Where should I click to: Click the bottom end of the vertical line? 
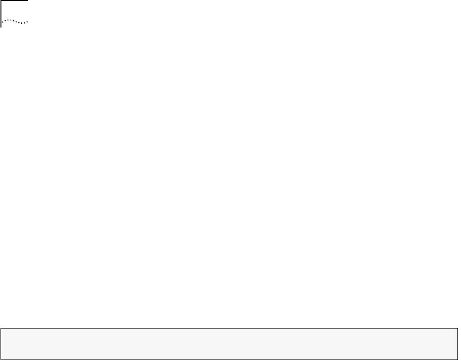pos(1,27)
